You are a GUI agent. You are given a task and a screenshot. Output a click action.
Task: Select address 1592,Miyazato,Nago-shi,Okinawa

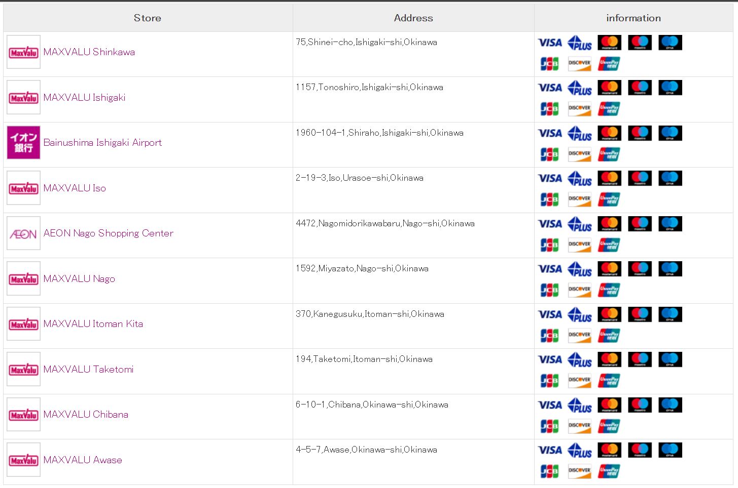point(362,268)
